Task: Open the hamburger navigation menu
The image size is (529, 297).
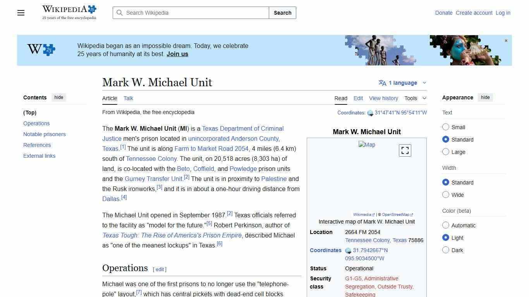Action: click(x=21, y=13)
